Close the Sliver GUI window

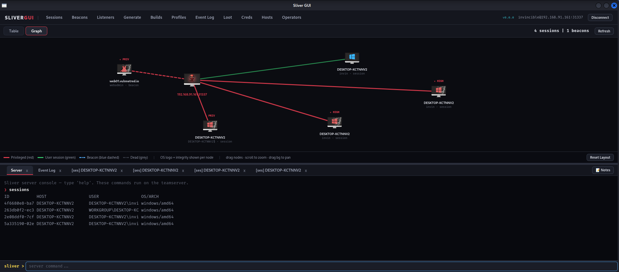[x=614, y=6]
